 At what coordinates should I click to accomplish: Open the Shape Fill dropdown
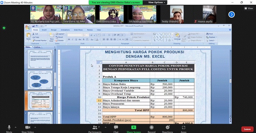(x=194, y=34)
